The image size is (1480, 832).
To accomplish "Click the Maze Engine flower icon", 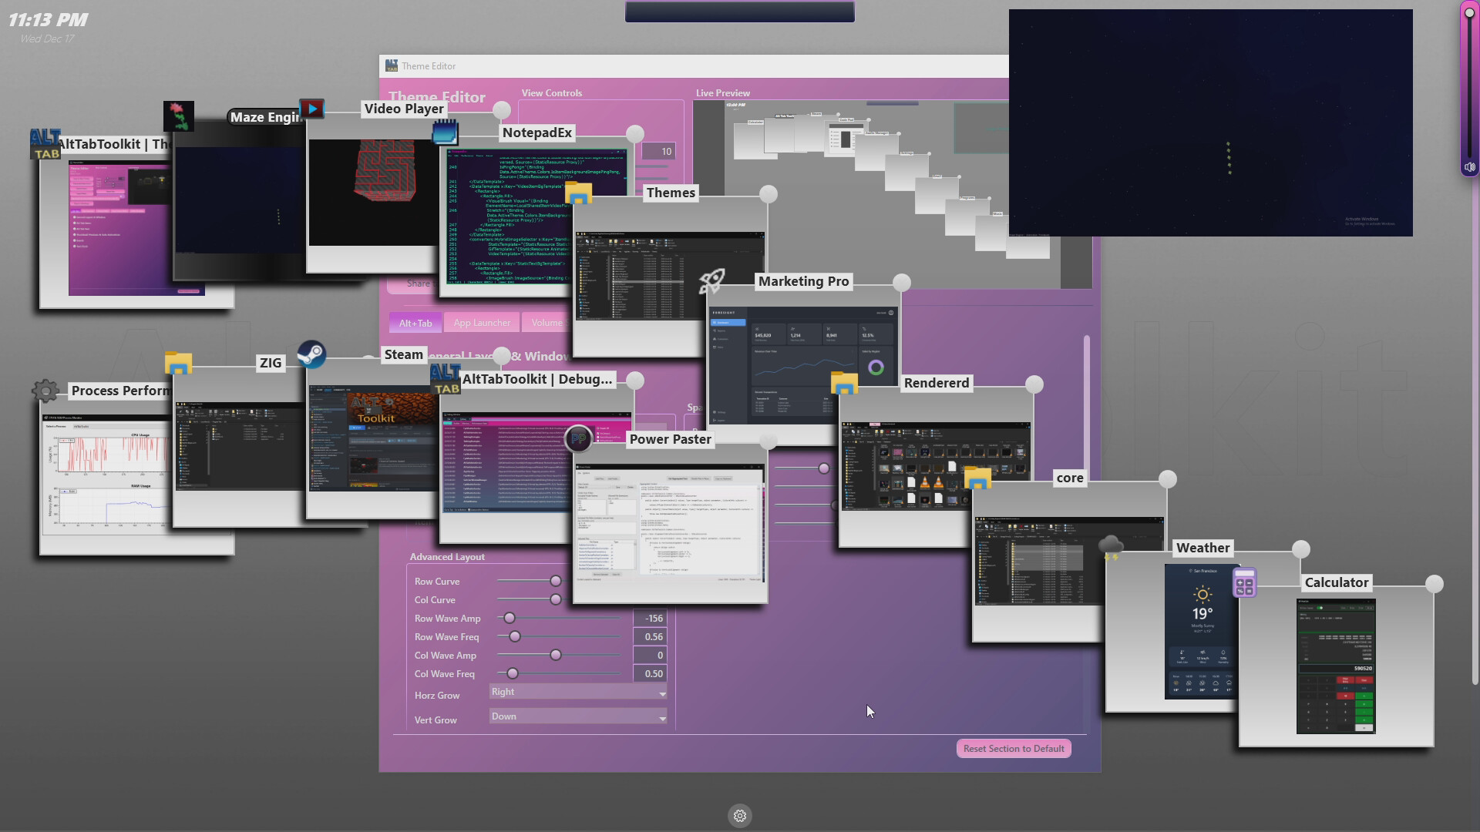I will (x=180, y=116).
